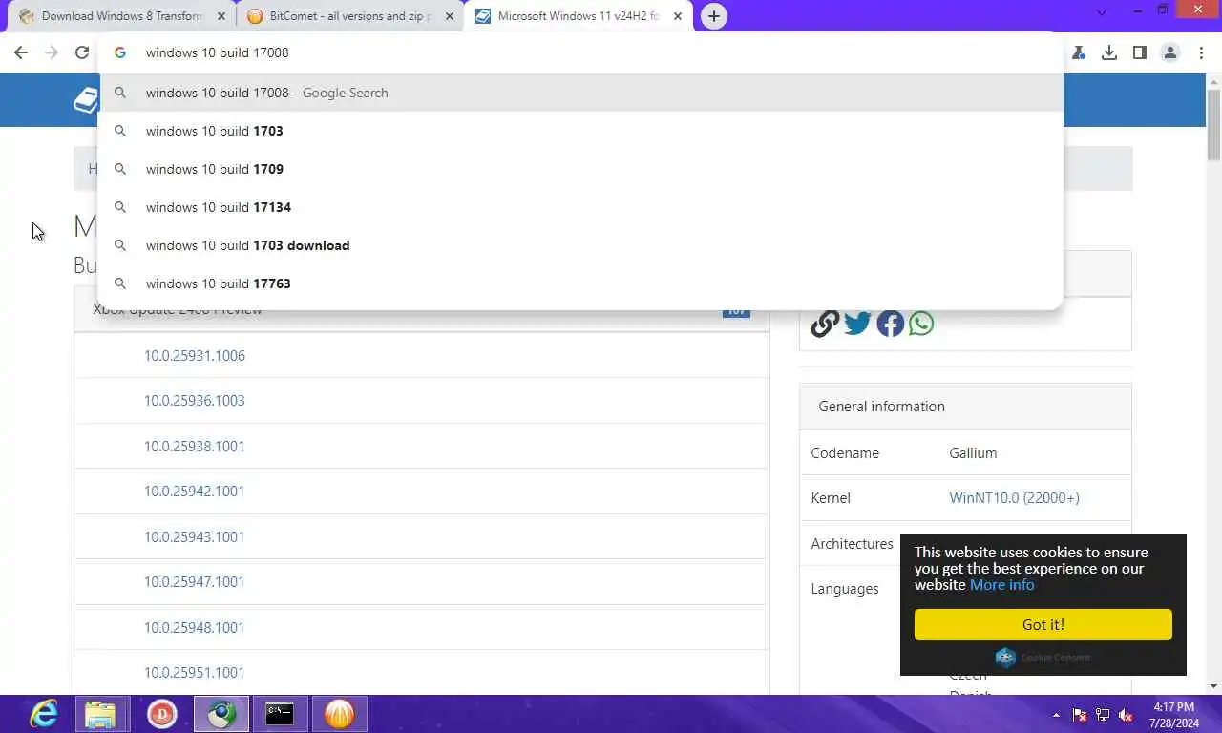The width and height of the screenshot is (1222, 733).
Task: Open Internet Explorer from the taskbar
Action: 44,714
